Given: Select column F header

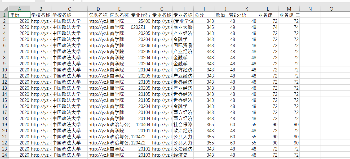Looking at the screenshot, I should [x=141, y=9].
